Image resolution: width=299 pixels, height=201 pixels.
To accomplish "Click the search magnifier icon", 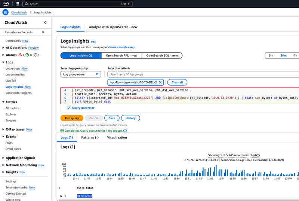I will pos(27,4).
